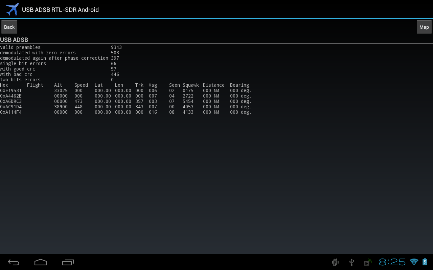Tap the Bearing column header
Screen dimensions: 433x270
click(x=240, y=85)
